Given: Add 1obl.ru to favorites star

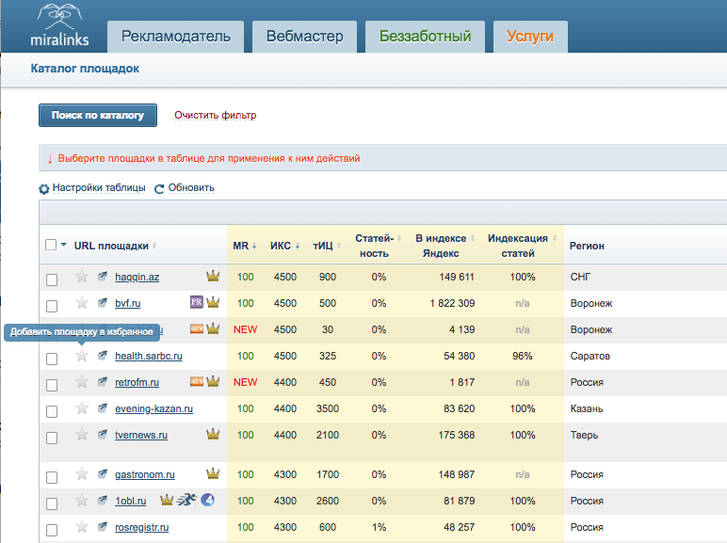Looking at the screenshot, I should (82, 501).
